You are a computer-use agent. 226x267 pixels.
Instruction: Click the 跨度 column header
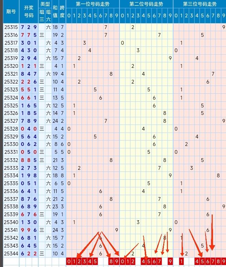coord(62,12)
